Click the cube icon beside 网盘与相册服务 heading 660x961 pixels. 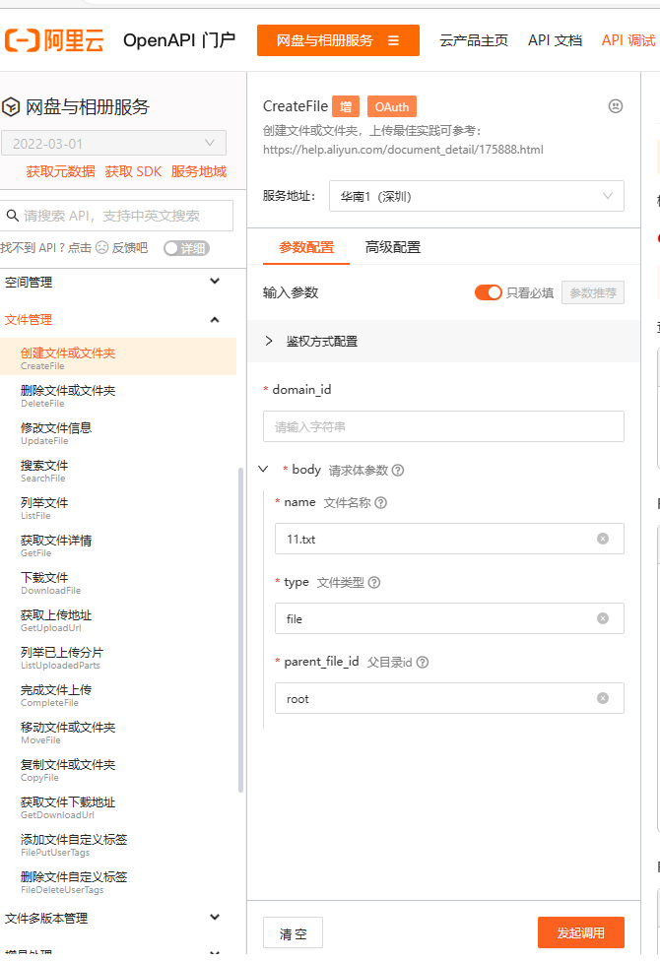[x=11, y=107]
